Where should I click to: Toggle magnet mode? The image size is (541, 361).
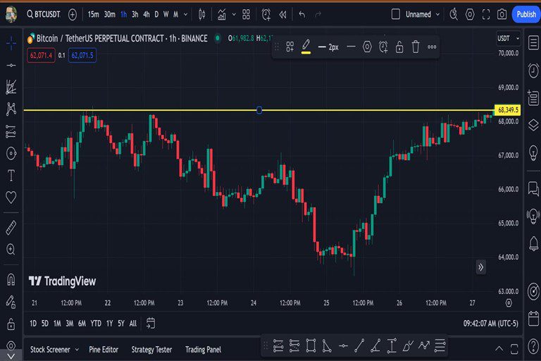[11, 279]
